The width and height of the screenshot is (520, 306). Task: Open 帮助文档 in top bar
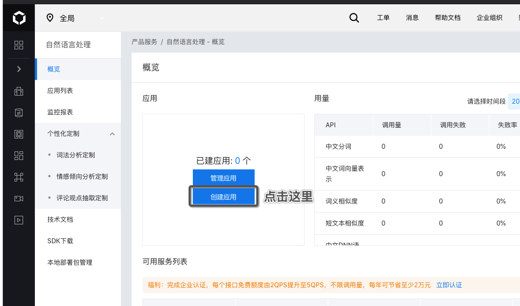point(447,18)
